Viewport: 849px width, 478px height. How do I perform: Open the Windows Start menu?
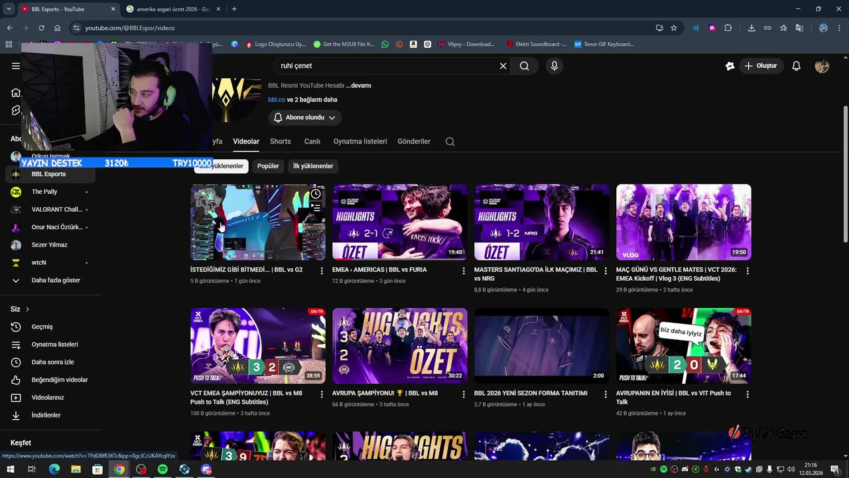pyautogui.click(x=10, y=469)
